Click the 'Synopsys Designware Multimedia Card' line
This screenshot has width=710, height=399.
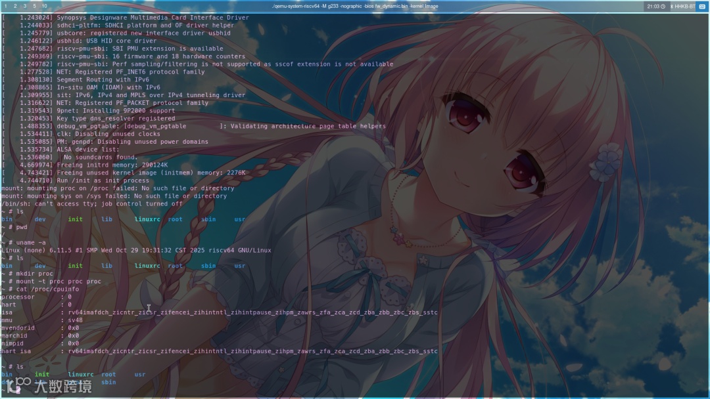[x=126, y=18]
